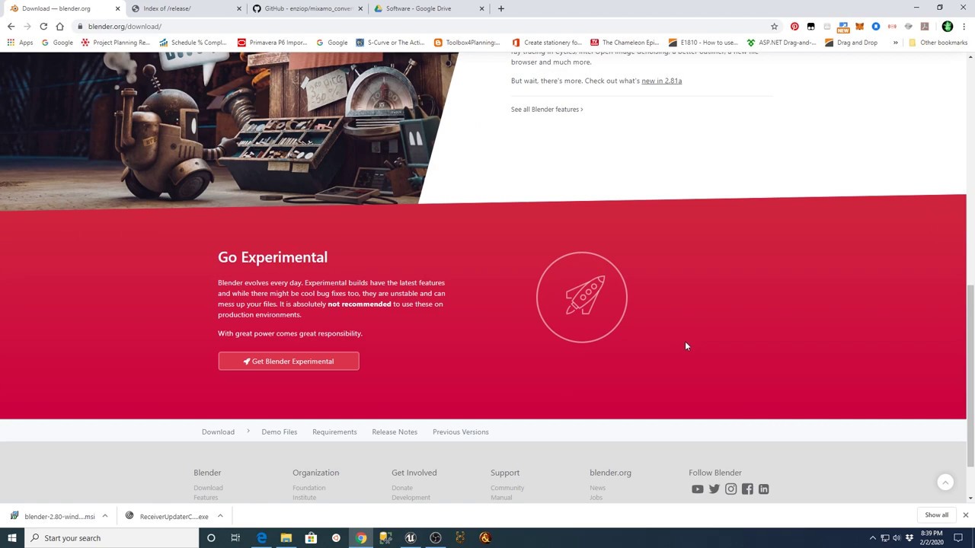975x548 pixels.
Task: Open a new browser tab
Action: click(500, 8)
